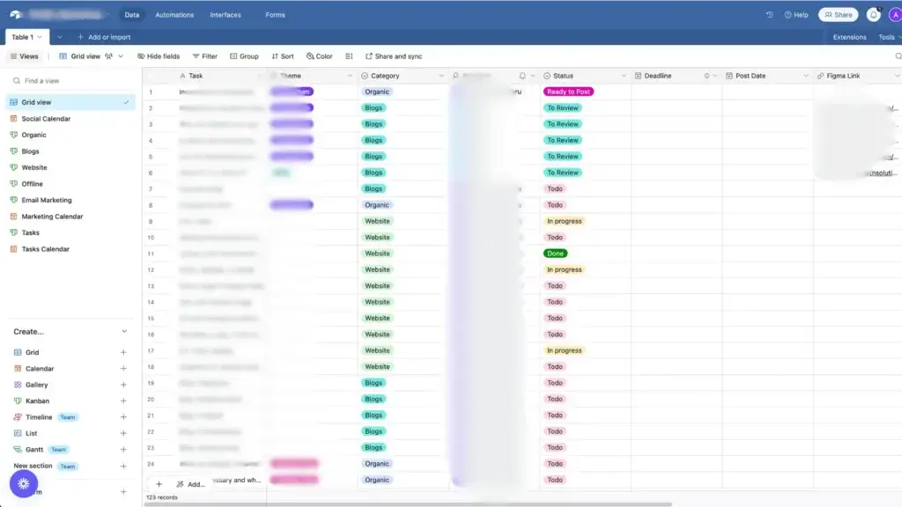Add a new Timeline view with plus

tap(123, 416)
